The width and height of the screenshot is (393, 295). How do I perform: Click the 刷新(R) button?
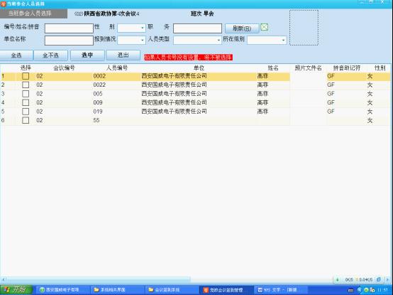pos(242,28)
